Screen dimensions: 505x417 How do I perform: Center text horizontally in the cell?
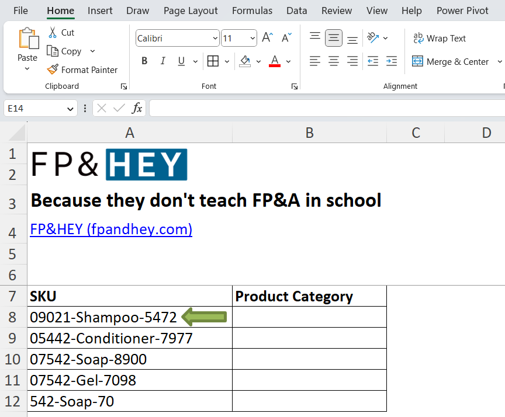coord(334,61)
